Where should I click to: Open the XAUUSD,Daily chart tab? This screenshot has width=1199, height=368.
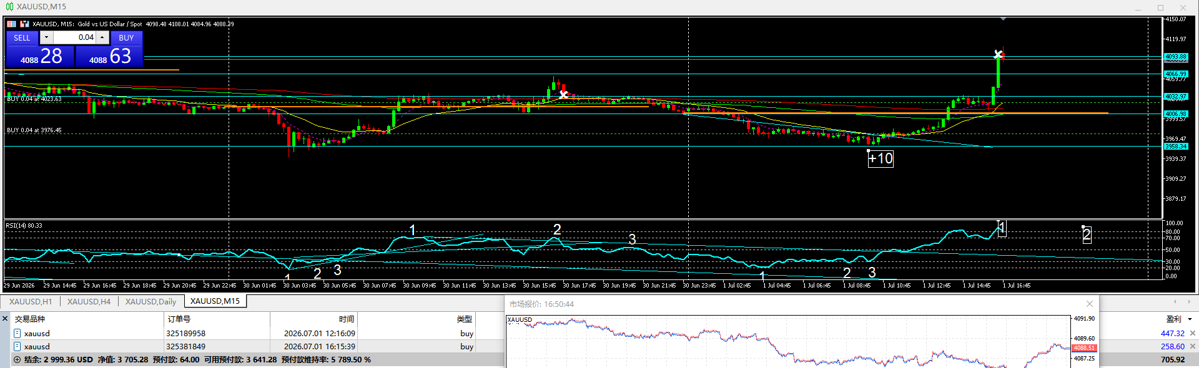(150, 301)
